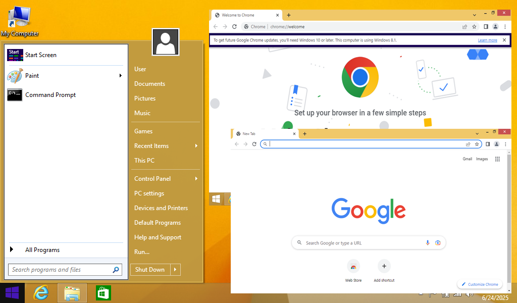Open Control Panel from the Start menu

coord(152,179)
